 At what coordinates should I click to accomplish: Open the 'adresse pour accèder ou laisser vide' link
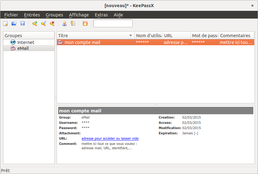tap(110, 138)
